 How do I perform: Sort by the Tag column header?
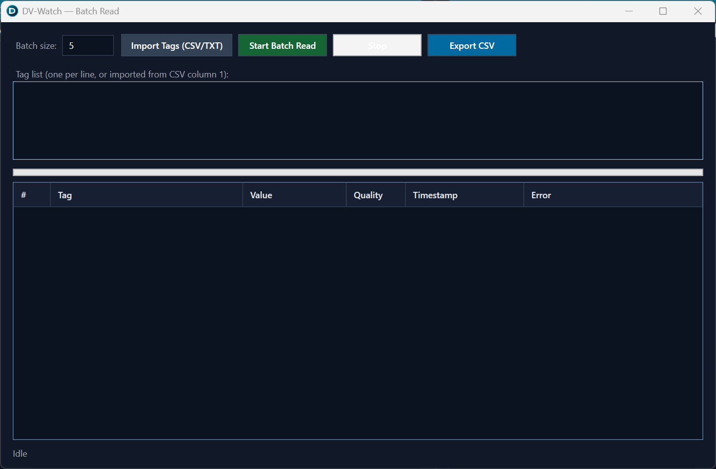[x=146, y=195]
